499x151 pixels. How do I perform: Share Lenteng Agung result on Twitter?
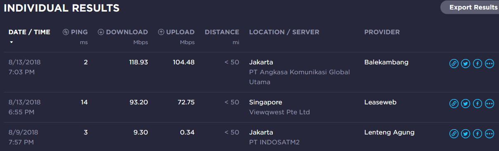466,134
